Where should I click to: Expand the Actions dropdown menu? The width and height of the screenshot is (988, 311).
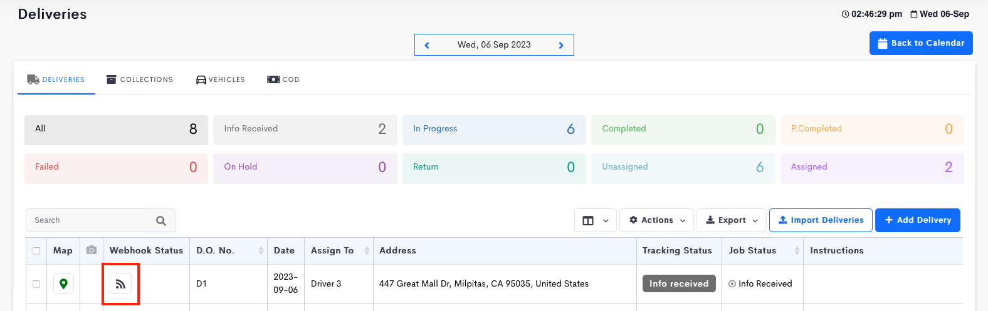tap(656, 220)
